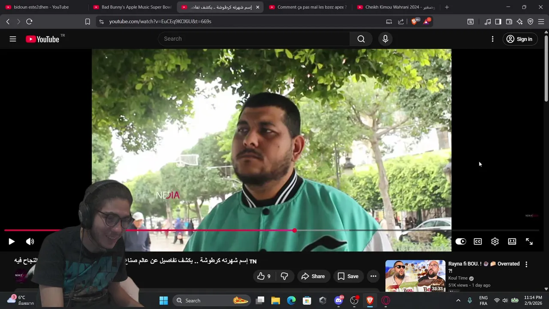Open more actions ellipsis under video
Image resolution: width=549 pixels, height=309 pixels.
[373, 276]
